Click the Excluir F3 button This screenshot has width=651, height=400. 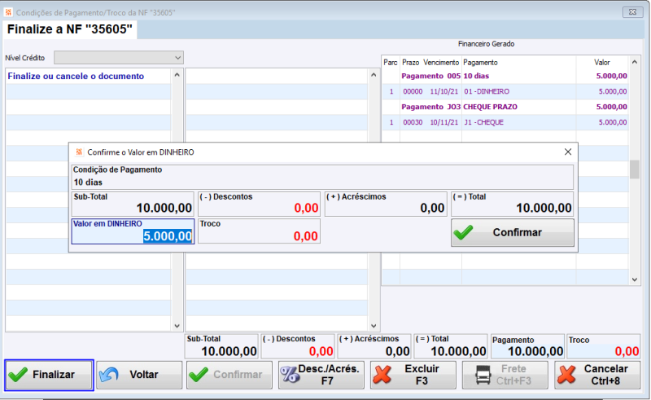413,375
